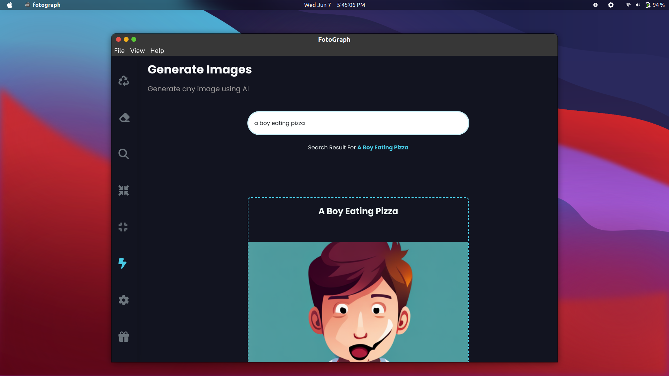The width and height of the screenshot is (669, 376).
Task: Minimize FotoGraph with the yellow button
Action: click(126, 39)
